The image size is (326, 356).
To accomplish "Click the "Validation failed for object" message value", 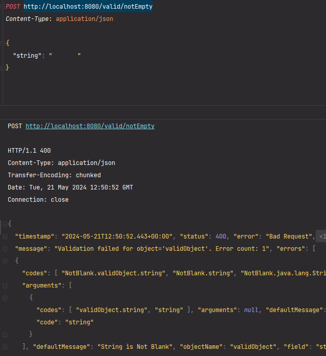I will (162, 249).
